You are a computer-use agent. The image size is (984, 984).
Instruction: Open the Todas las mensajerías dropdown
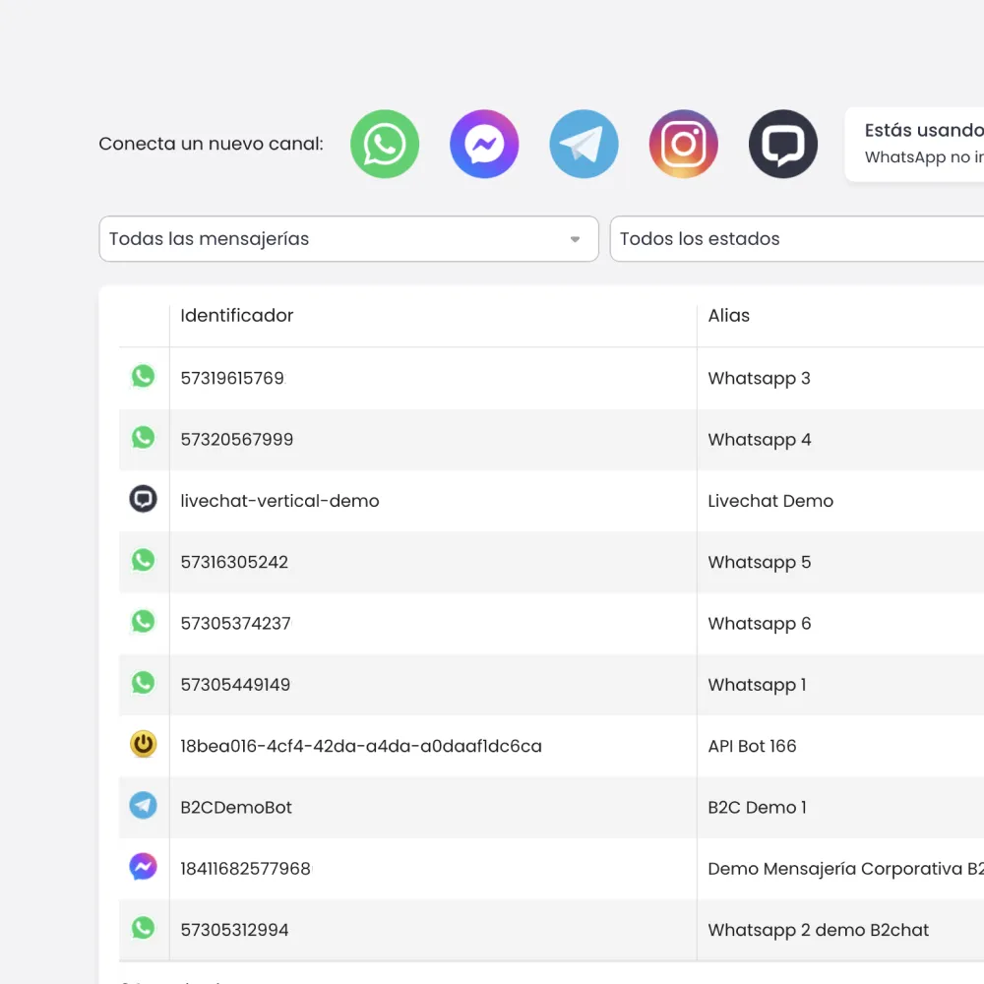click(348, 238)
